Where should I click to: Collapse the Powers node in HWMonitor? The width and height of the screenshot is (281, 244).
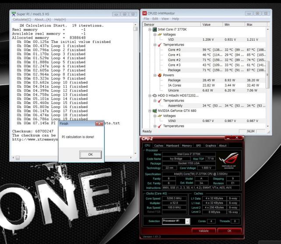pos(155,75)
